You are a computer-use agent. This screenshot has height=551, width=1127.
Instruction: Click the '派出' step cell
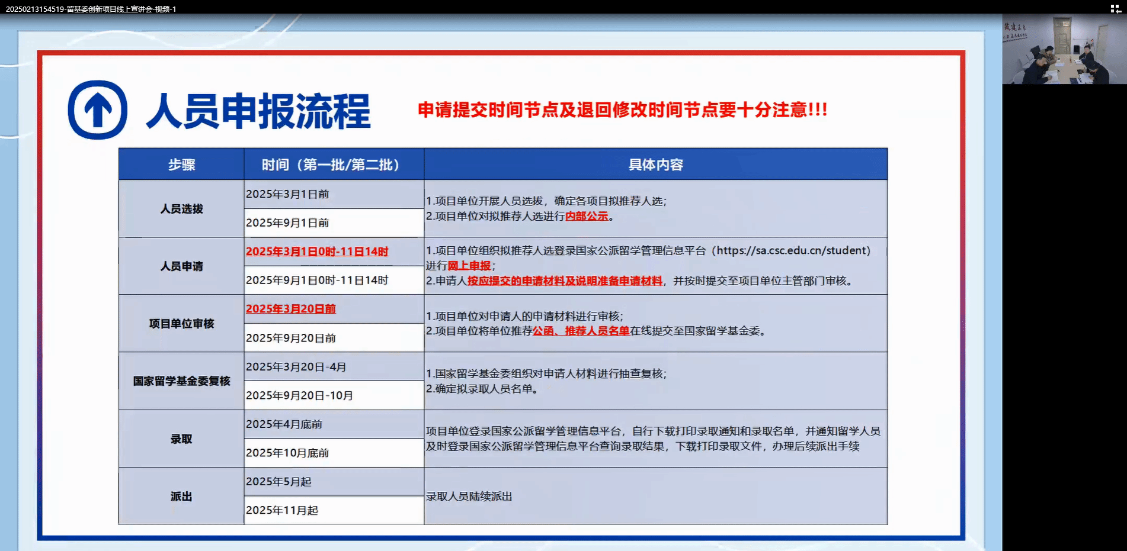coord(181,497)
